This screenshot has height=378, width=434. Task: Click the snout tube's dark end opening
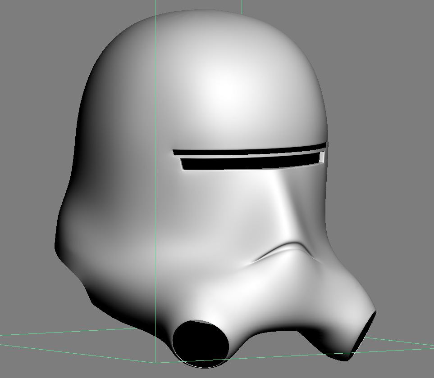point(362,336)
